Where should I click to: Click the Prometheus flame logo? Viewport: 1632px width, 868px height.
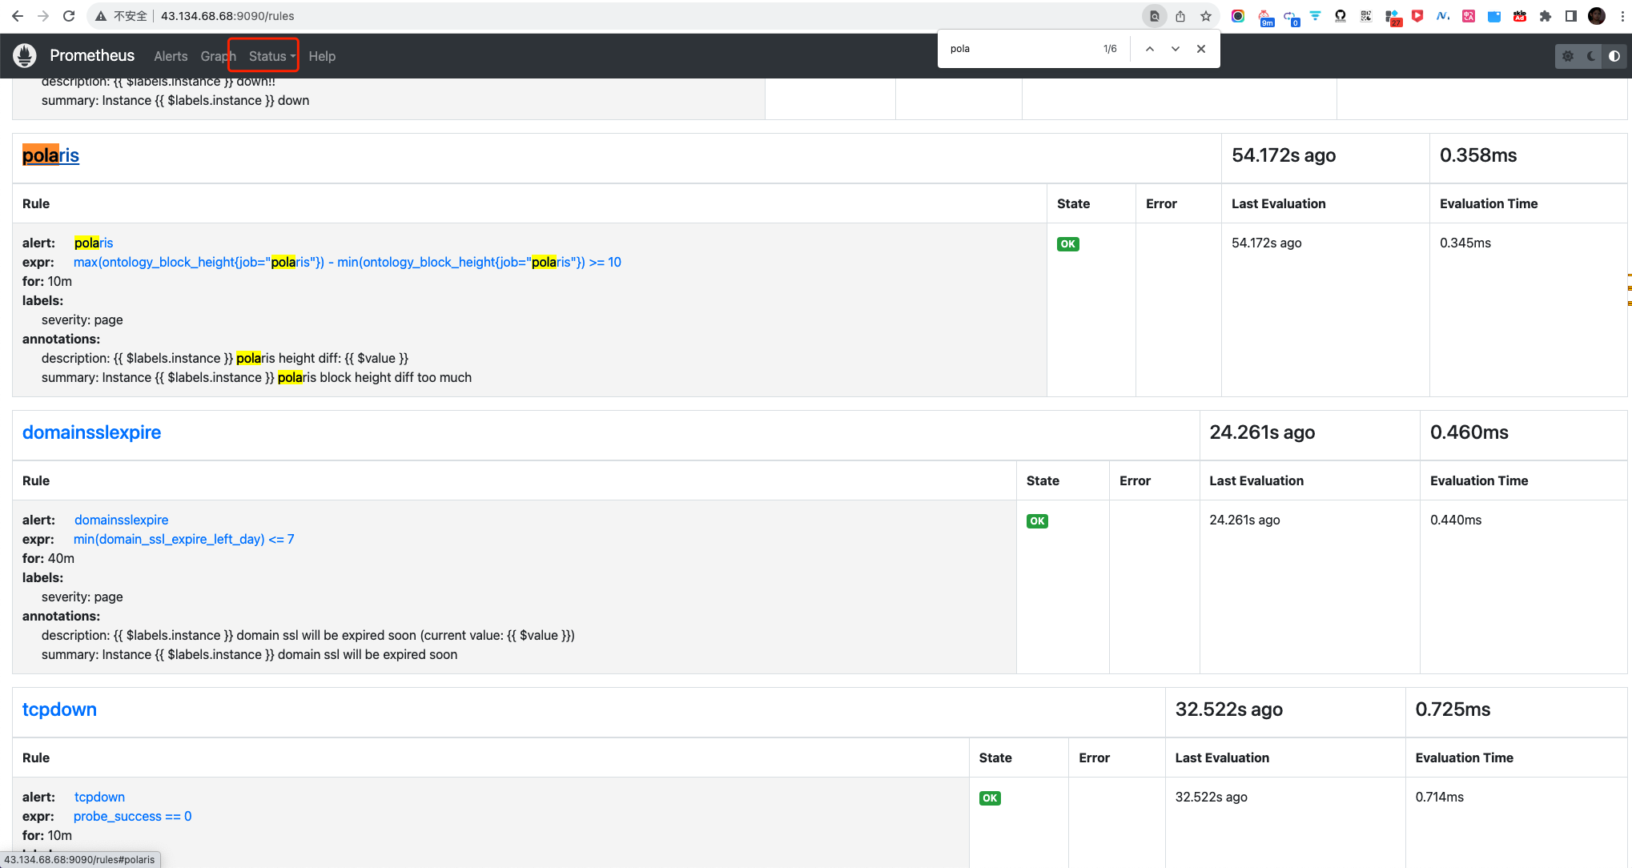(25, 55)
